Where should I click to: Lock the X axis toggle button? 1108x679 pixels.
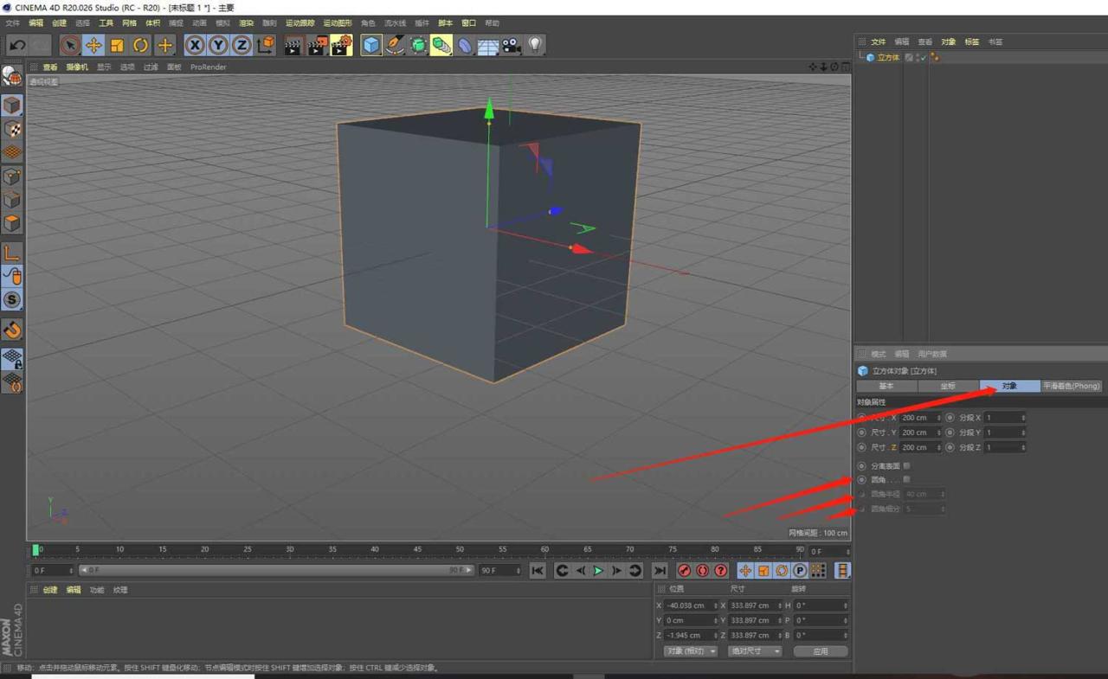(196, 45)
